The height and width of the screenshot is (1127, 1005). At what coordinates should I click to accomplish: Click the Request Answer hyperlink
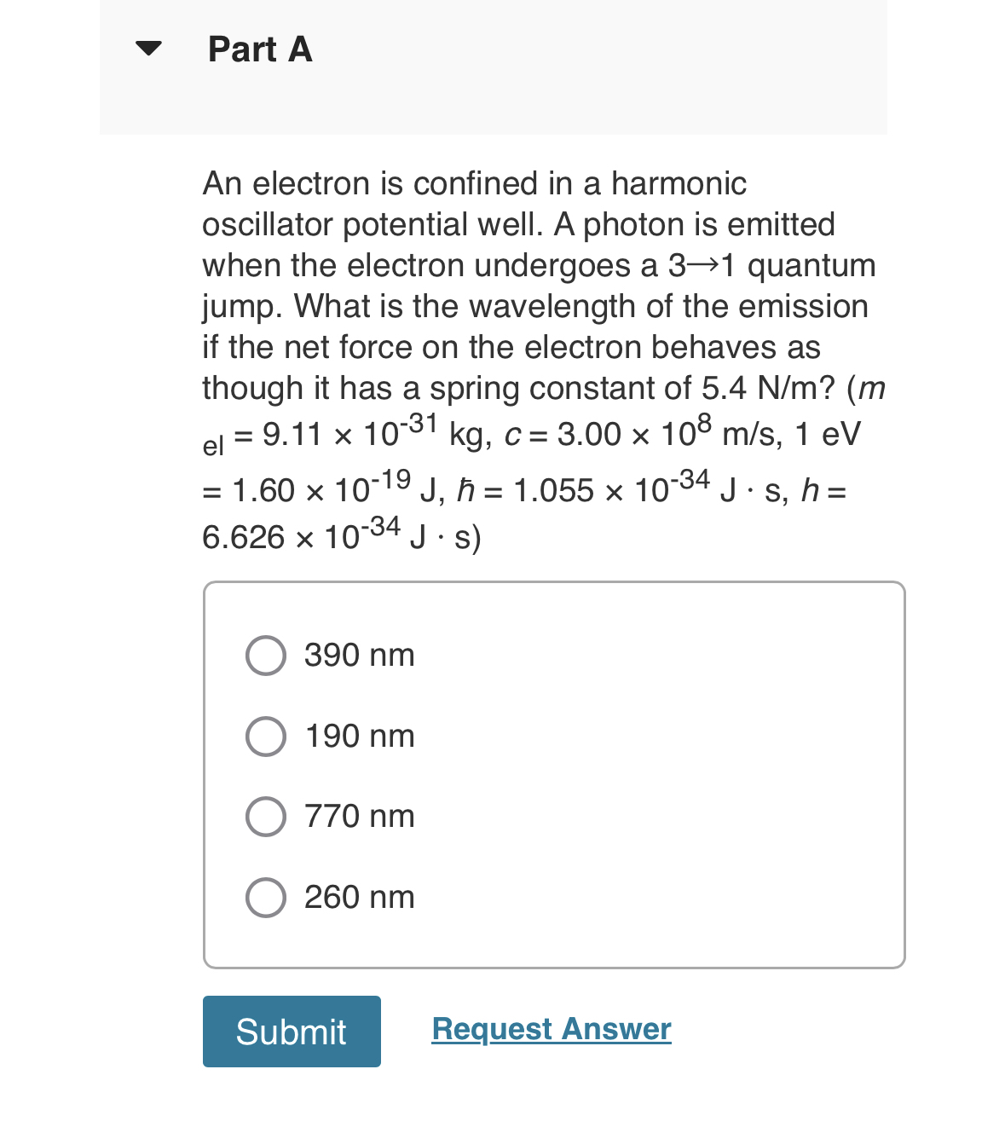pyautogui.click(x=551, y=1029)
